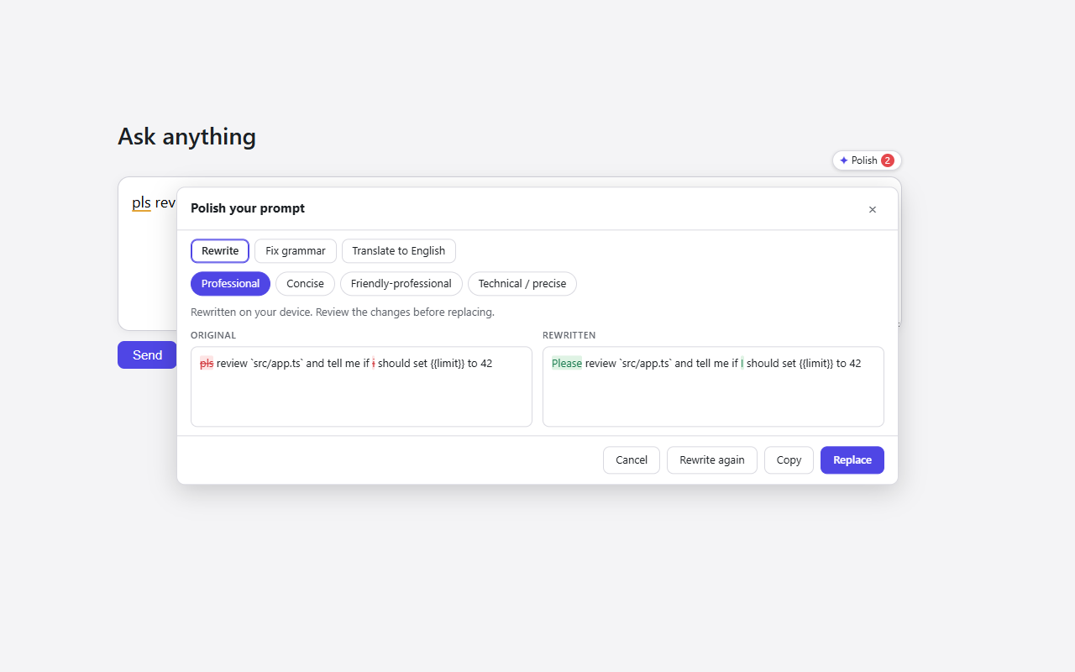Click inside the Rewritten text box
The image size is (1075, 672).
coord(713,386)
